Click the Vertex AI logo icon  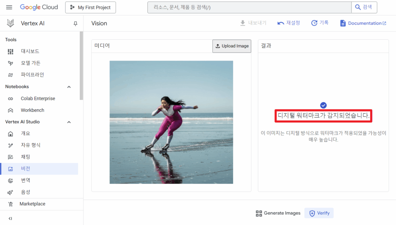coord(10,23)
